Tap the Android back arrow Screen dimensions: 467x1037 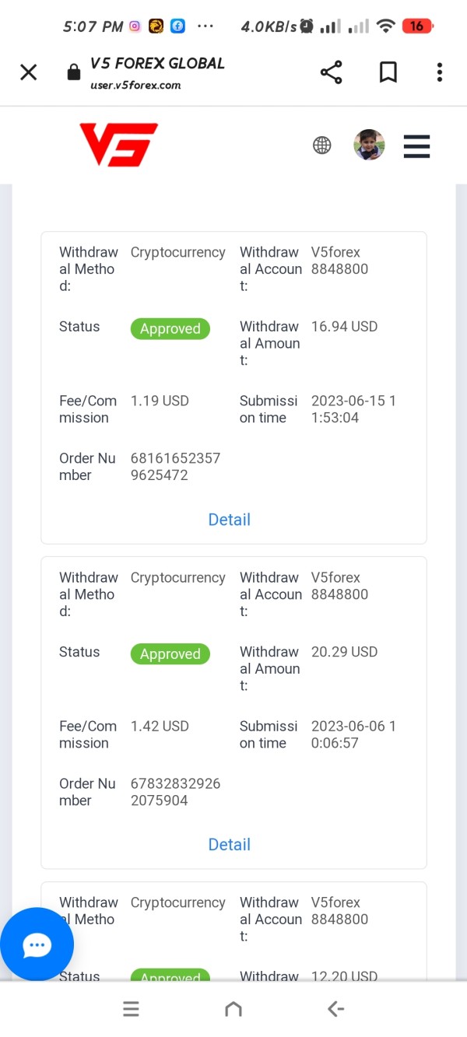pos(335,1009)
